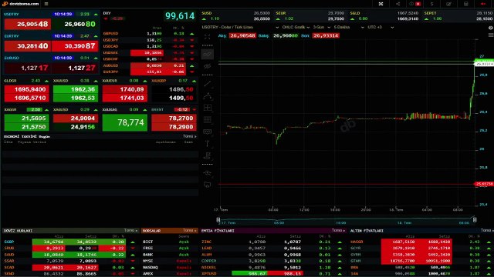Open the share icon in top bar
This screenshot has height=277, width=494.
[x=398, y=4]
